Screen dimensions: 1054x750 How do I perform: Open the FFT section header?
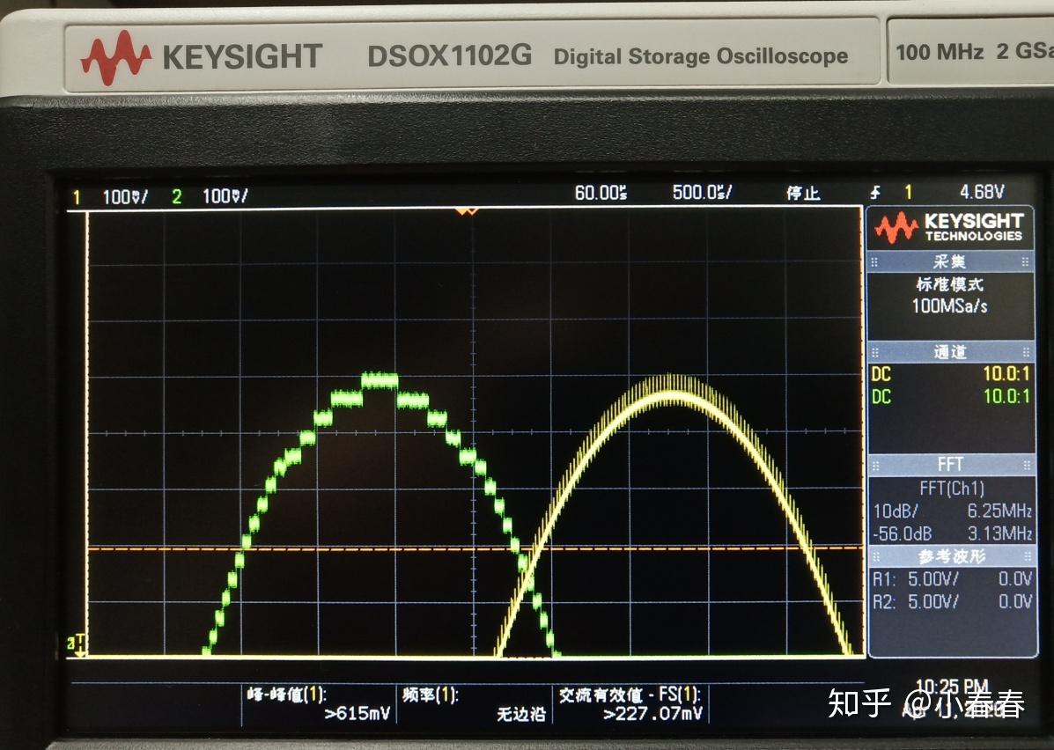point(950,465)
